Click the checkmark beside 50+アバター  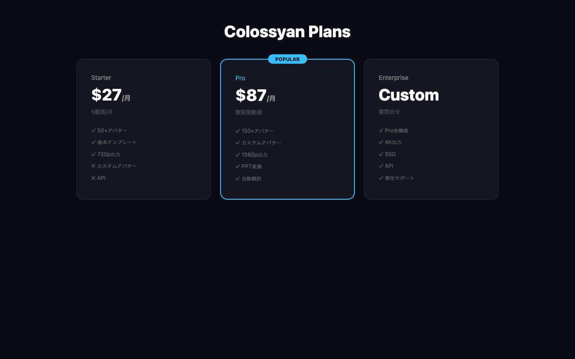pyautogui.click(x=93, y=130)
